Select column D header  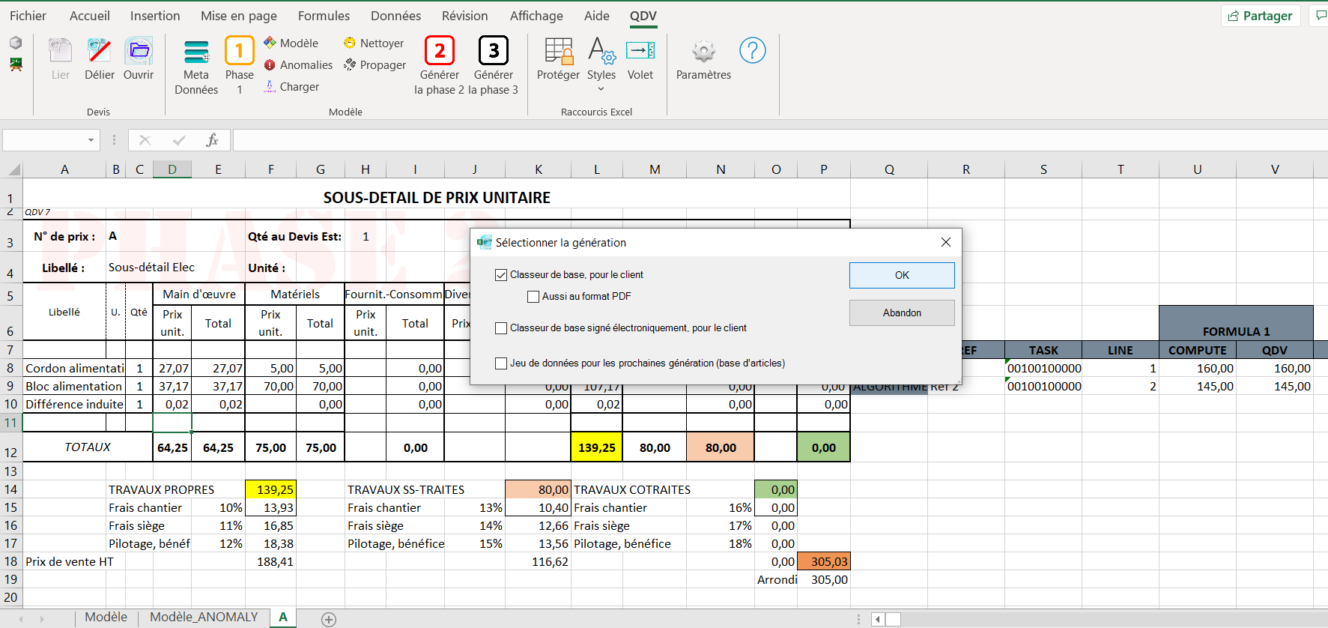(172, 169)
